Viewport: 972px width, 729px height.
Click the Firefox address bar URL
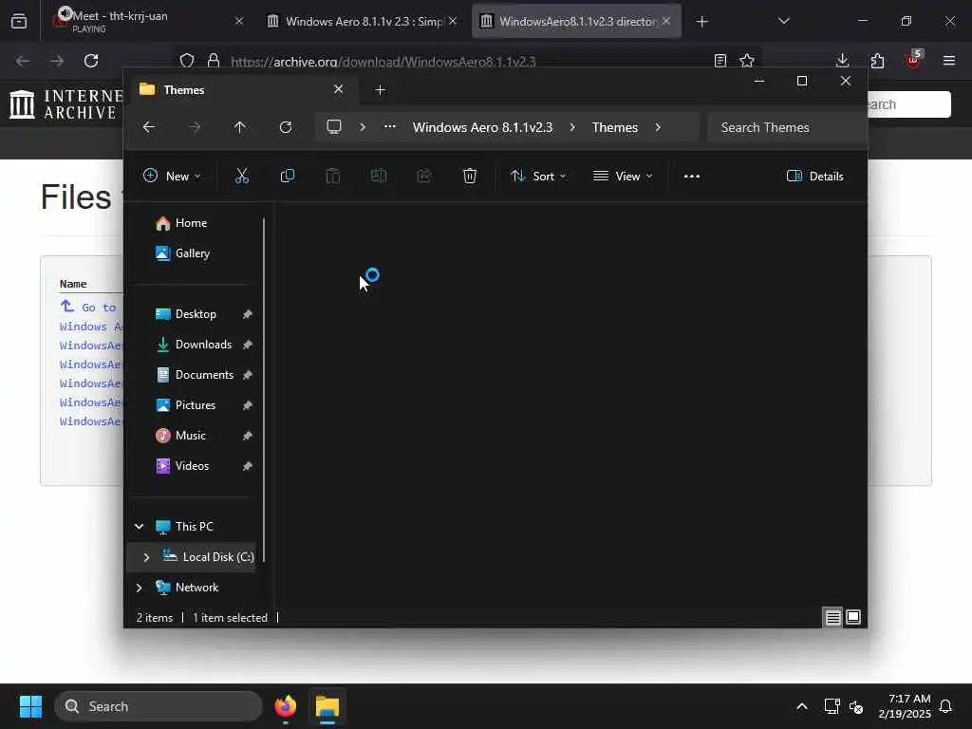tap(383, 62)
